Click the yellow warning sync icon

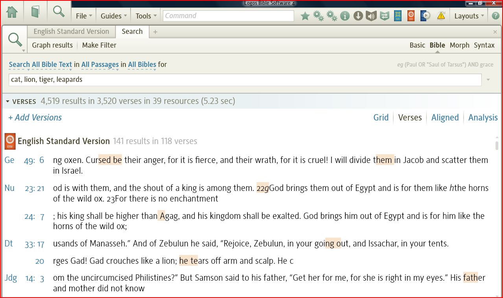click(441, 16)
